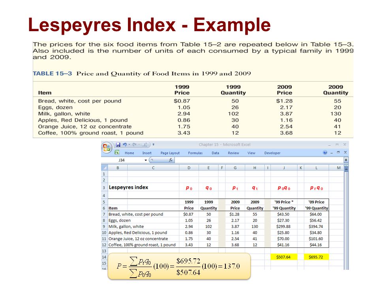Switch to the Formulas tab
The width and height of the screenshot is (379, 284).
[x=195, y=153]
